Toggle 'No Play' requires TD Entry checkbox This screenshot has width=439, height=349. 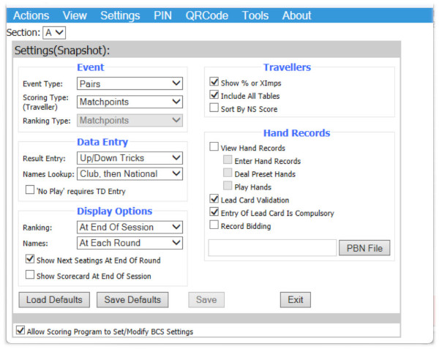click(x=29, y=191)
